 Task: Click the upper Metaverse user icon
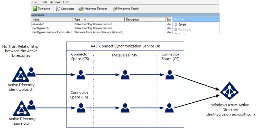click(x=125, y=75)
